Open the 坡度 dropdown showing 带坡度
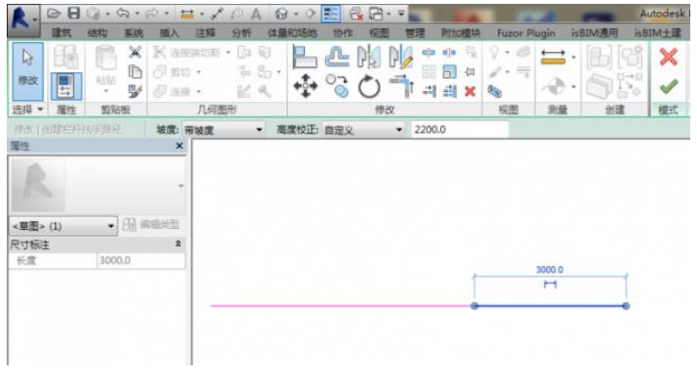This screenshot has width=697, height=371. [223, 130]
